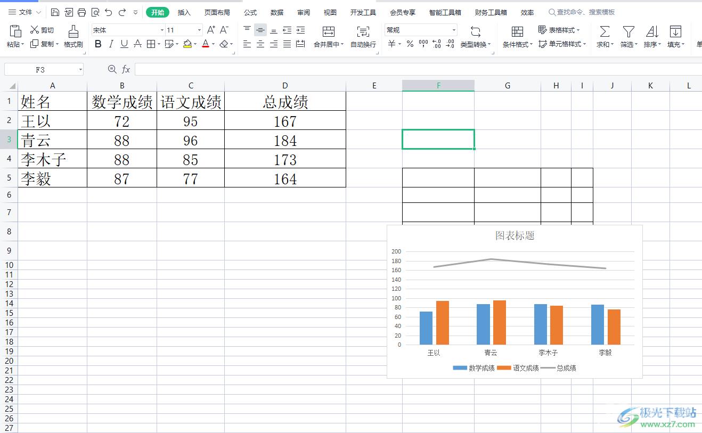Expand the quick access toolbar customize arrow
This screenshot has width=702, height=433.
135,12
